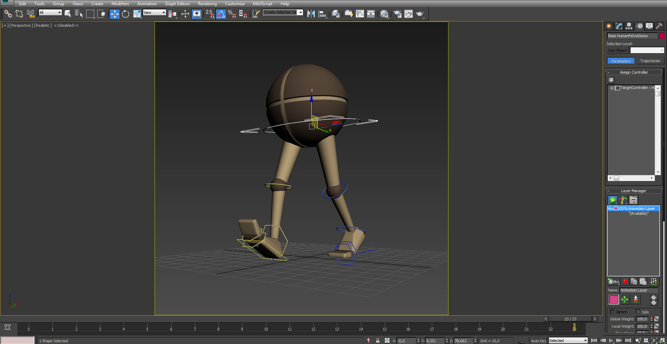Open the Animation menu
Viewport: 667px width, 344px height.
coord(147,4)
